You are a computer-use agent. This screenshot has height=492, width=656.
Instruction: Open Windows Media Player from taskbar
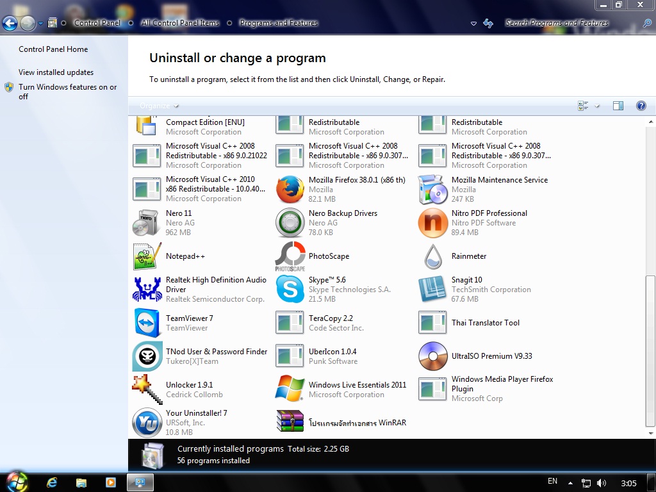[110, 482]
